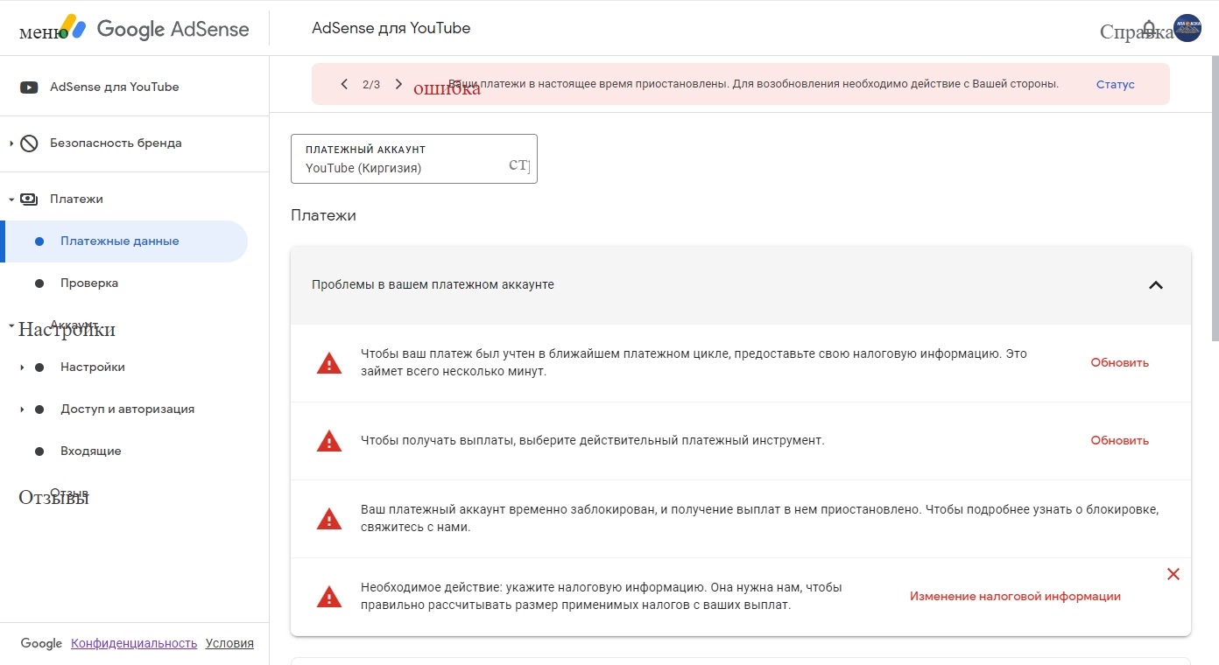Click the Платежи label in the sidebar
1219x665 pixels.
coord(76,199)
